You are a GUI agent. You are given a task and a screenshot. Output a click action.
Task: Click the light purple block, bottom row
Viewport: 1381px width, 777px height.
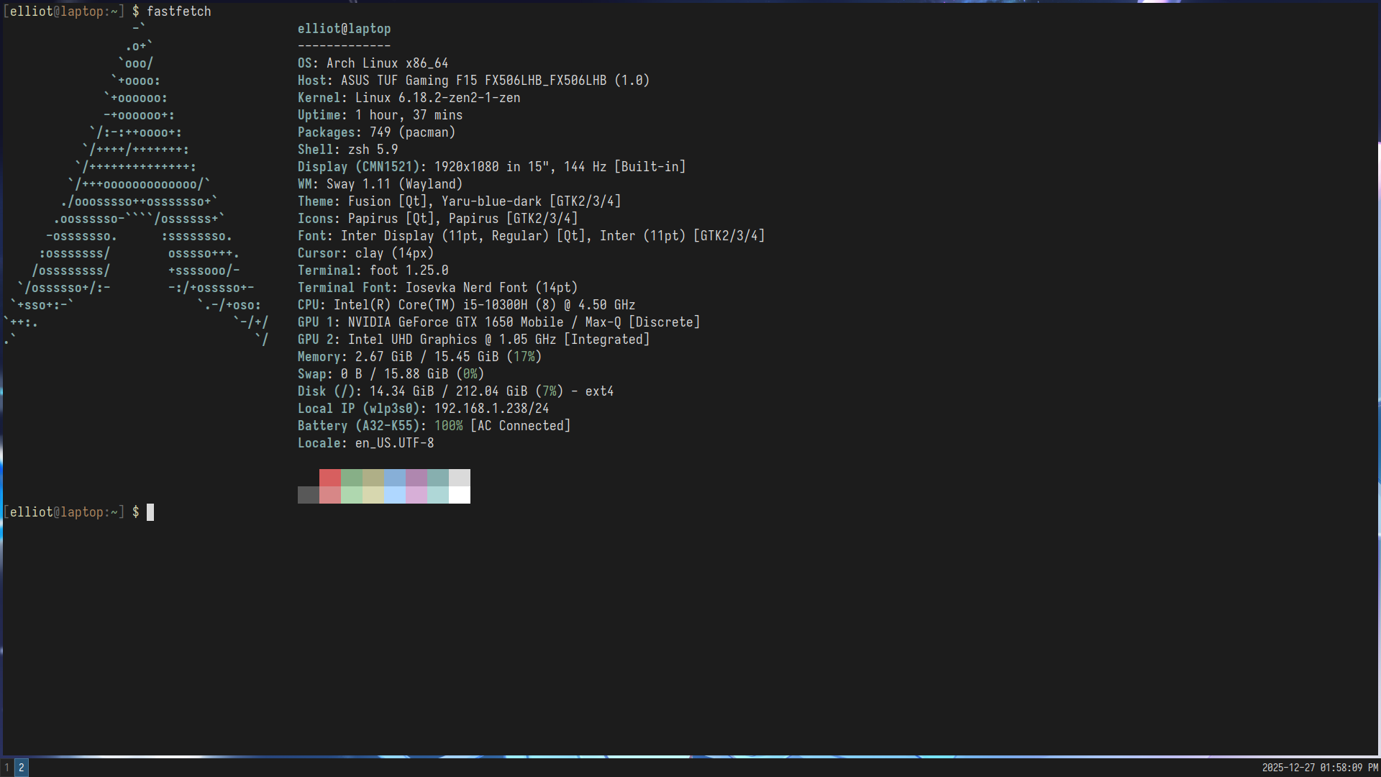click(416, 495)
